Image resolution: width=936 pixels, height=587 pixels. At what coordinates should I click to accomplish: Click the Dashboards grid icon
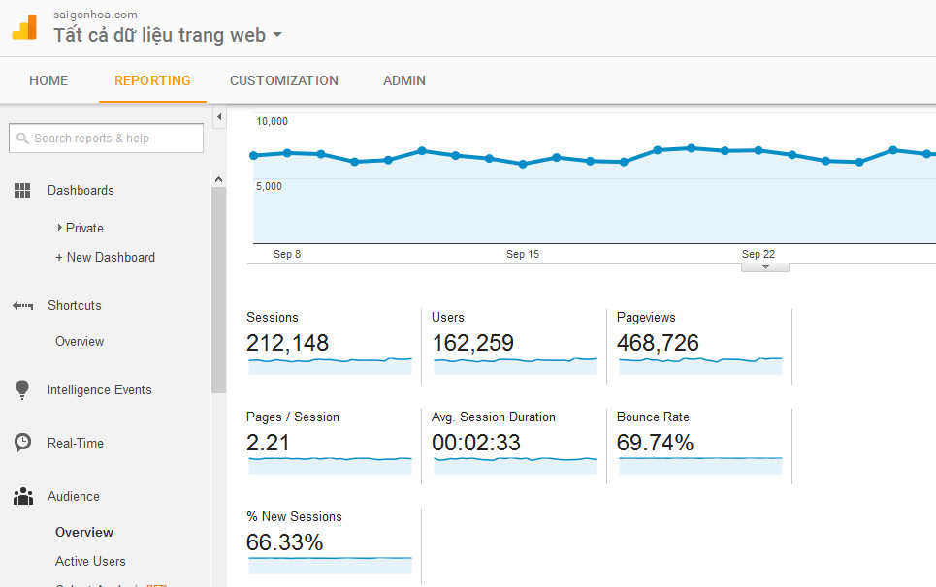click(x=22, y=191)
